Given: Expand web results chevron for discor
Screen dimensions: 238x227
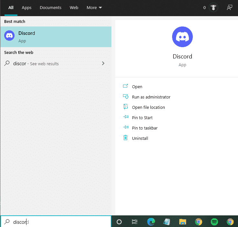Looking at the screenshot, I should coord(103,63).
